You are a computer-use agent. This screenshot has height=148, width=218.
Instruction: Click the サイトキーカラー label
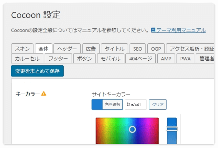pos(111,95)
